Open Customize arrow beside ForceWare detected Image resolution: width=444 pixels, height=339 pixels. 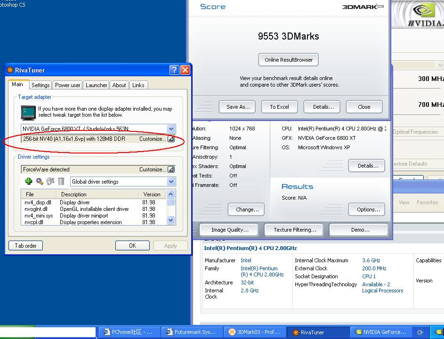pyautogui.click(x=171, y=169)
